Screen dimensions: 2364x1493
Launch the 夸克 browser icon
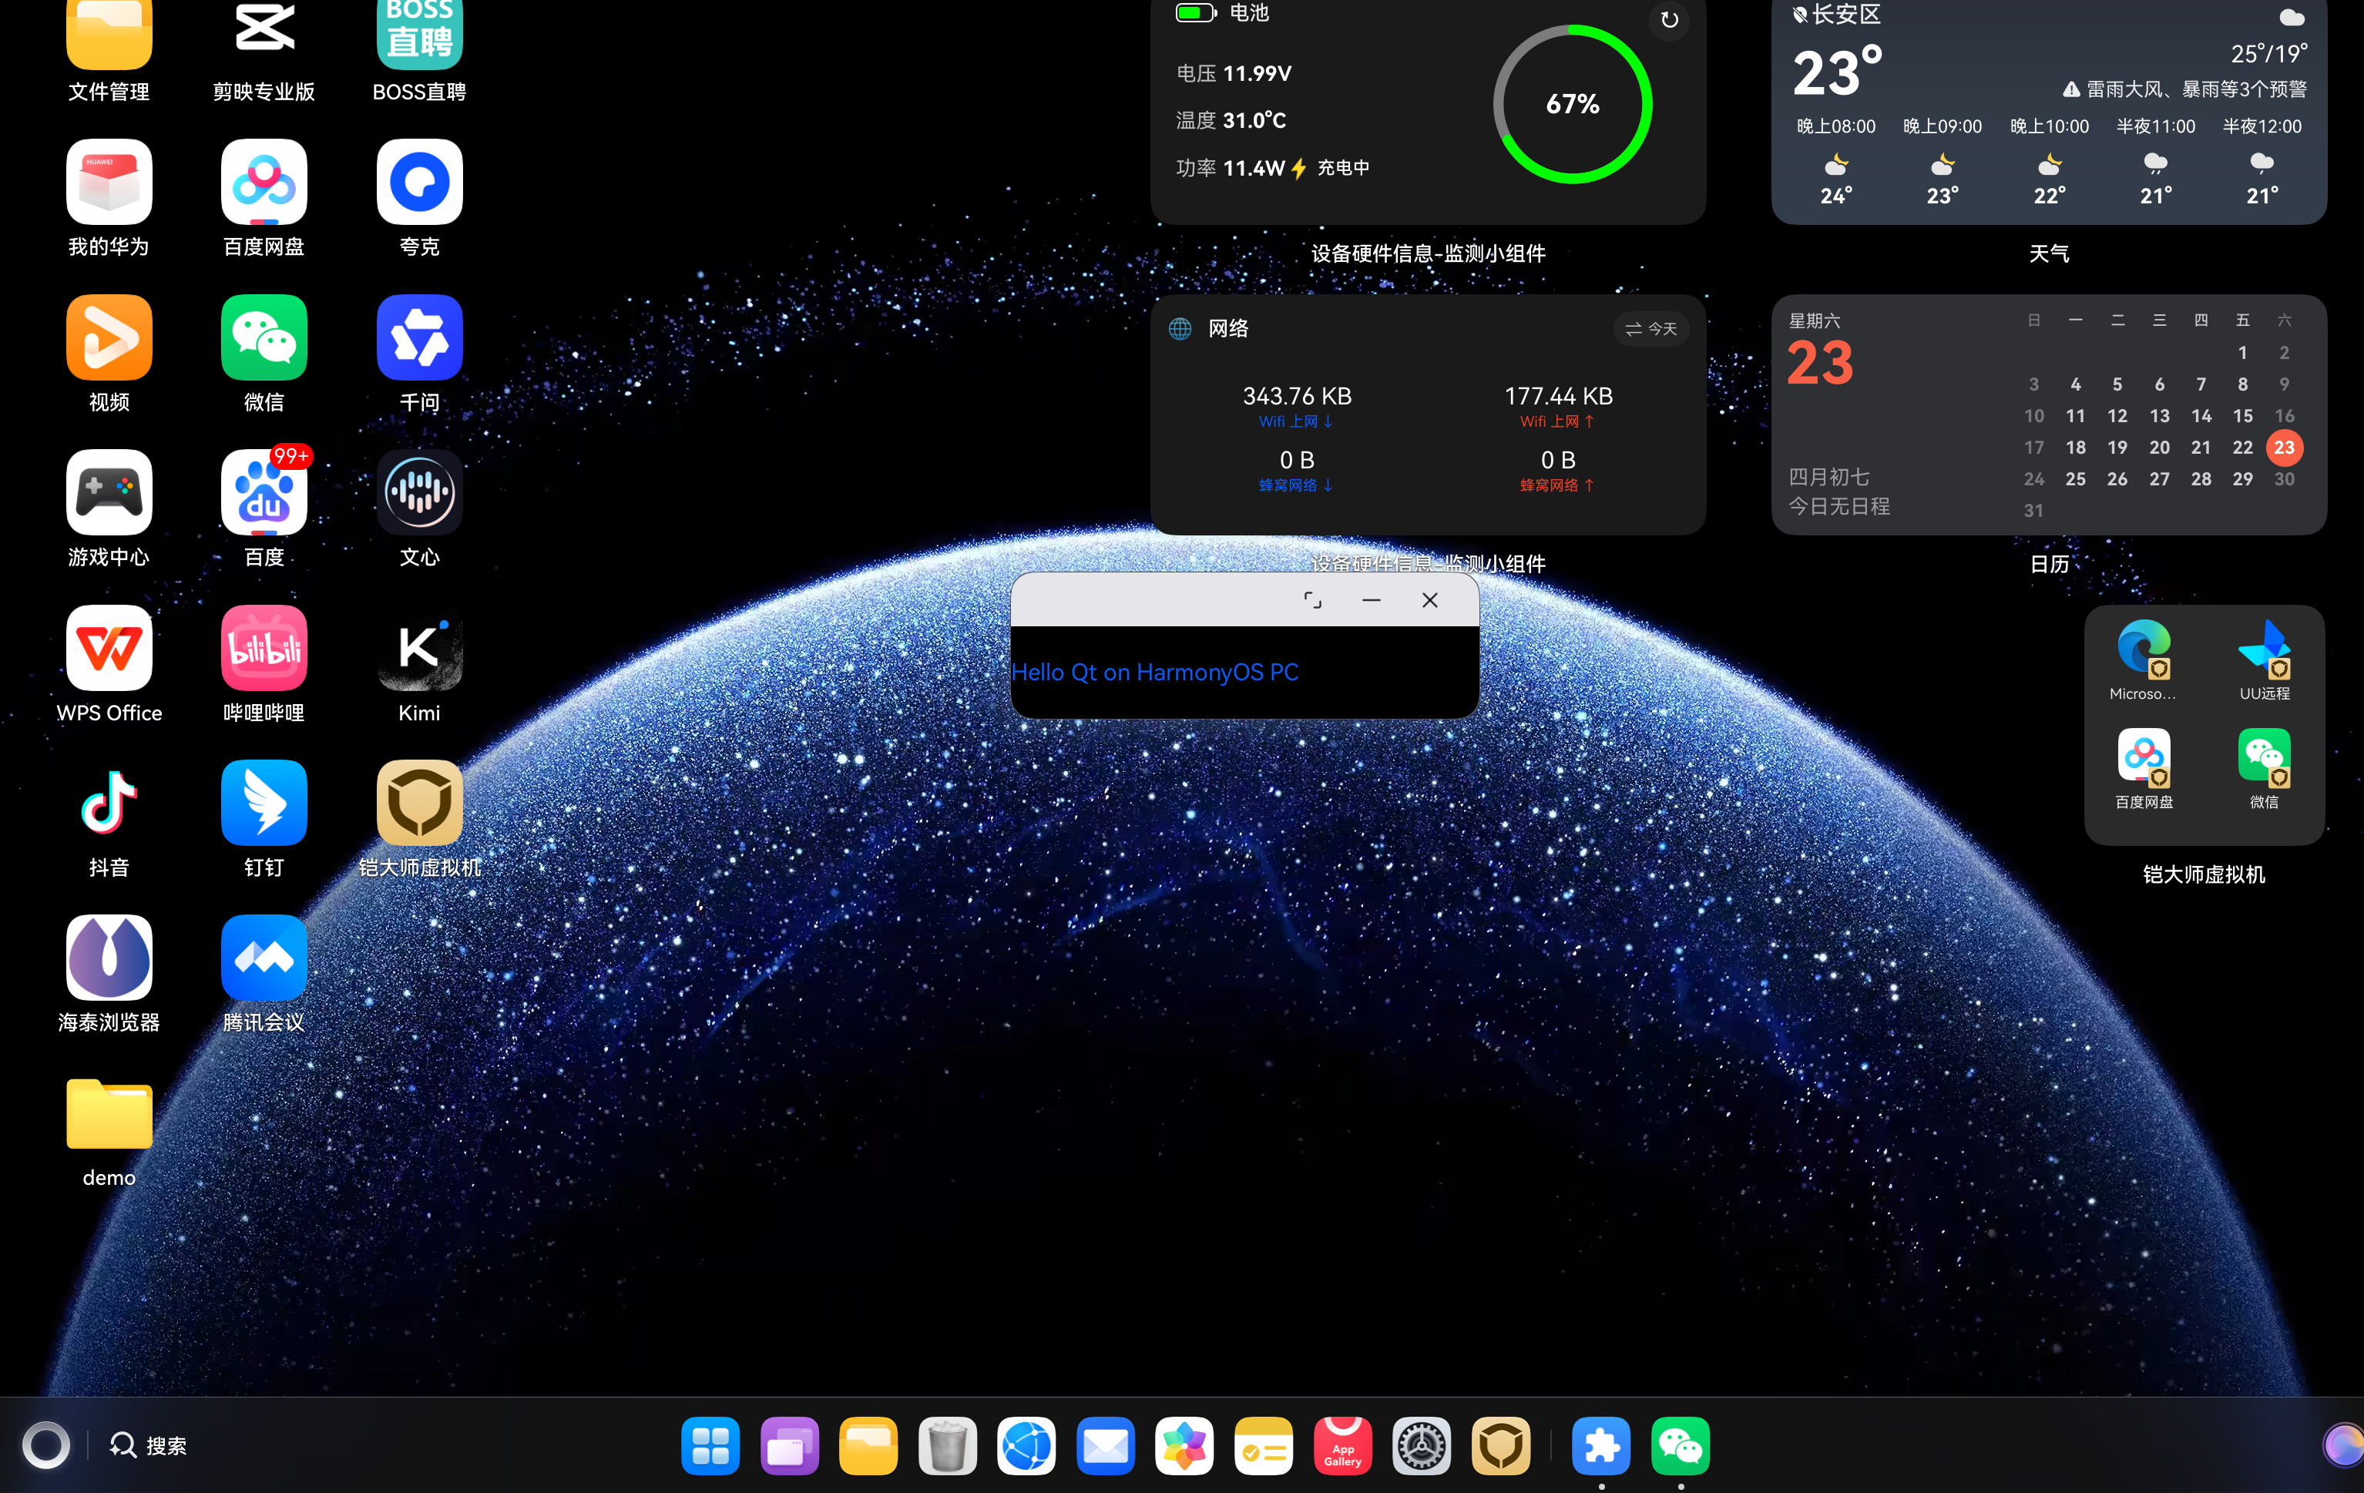click(419, 182)
